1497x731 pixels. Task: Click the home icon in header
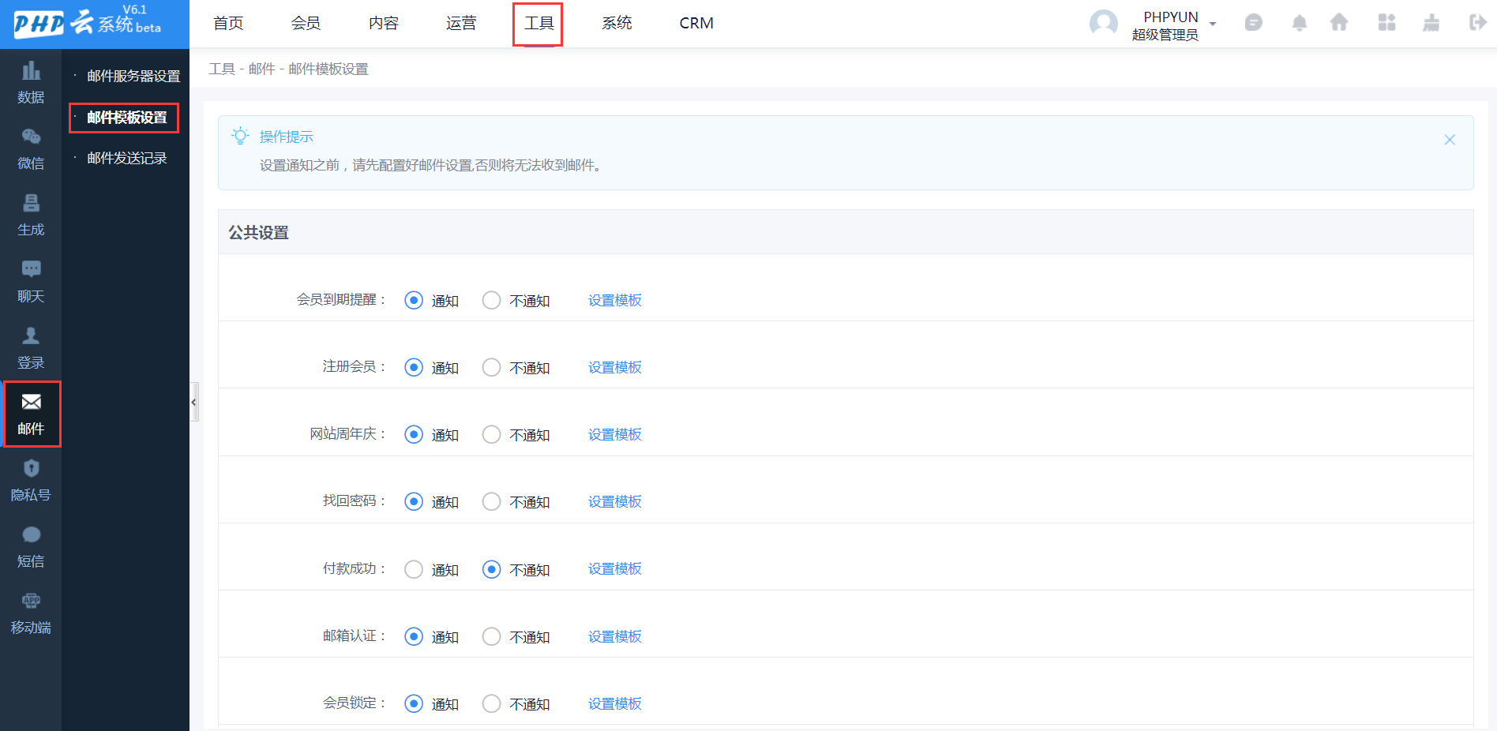tap(1339, 23)
